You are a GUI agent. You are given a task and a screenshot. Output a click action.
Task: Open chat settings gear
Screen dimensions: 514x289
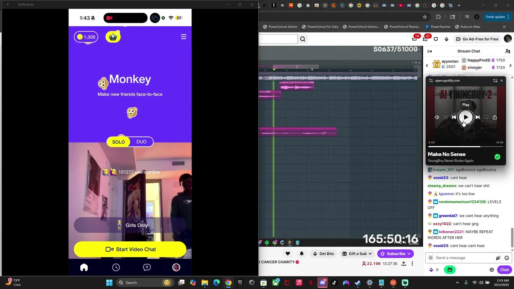(492, 270)
